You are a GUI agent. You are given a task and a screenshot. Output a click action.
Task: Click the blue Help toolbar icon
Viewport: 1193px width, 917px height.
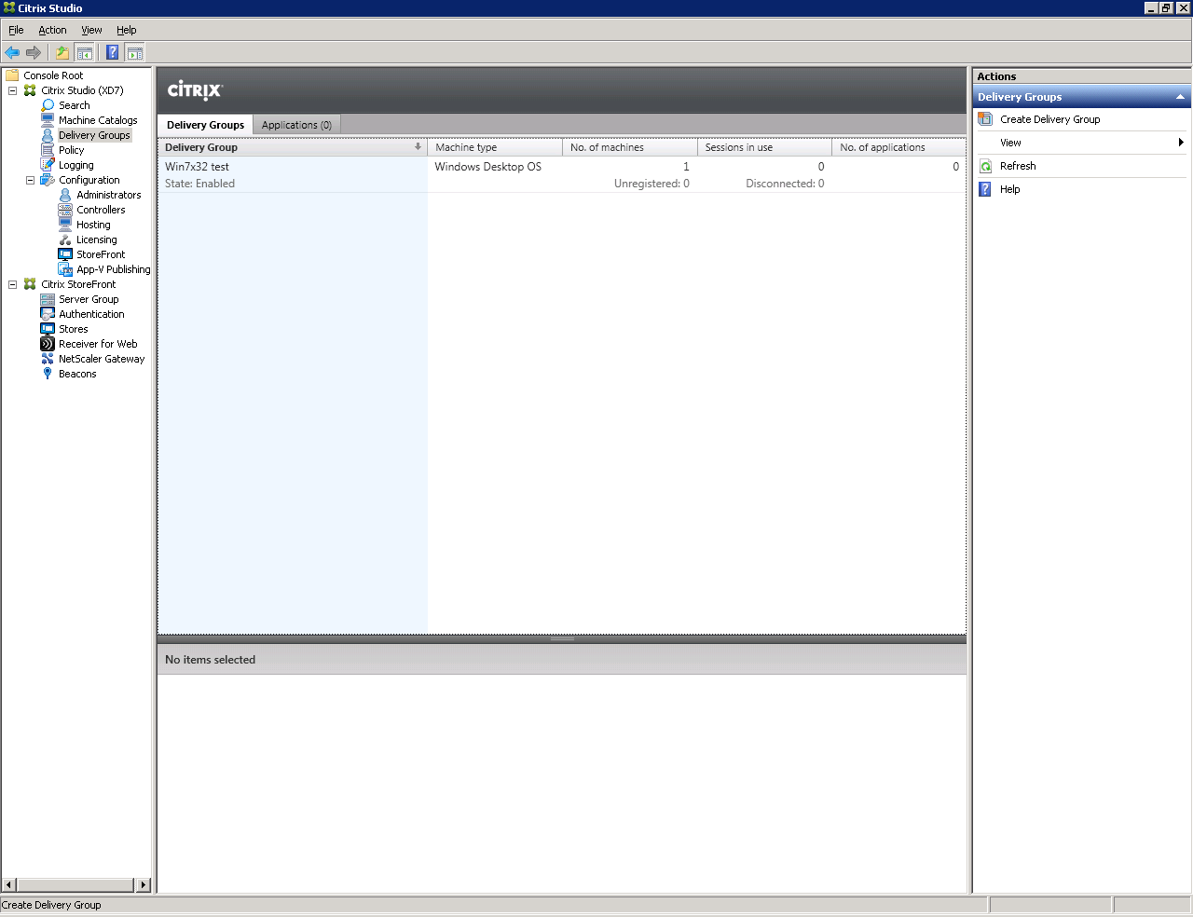113,52
